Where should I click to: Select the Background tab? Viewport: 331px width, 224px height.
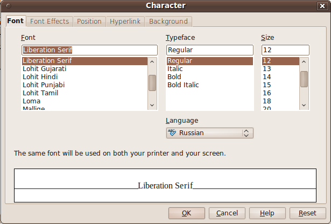(168, 22)
